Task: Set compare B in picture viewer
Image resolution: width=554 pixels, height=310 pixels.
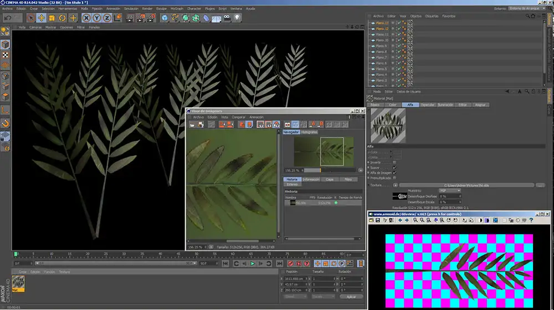Action: click(321, 124)
